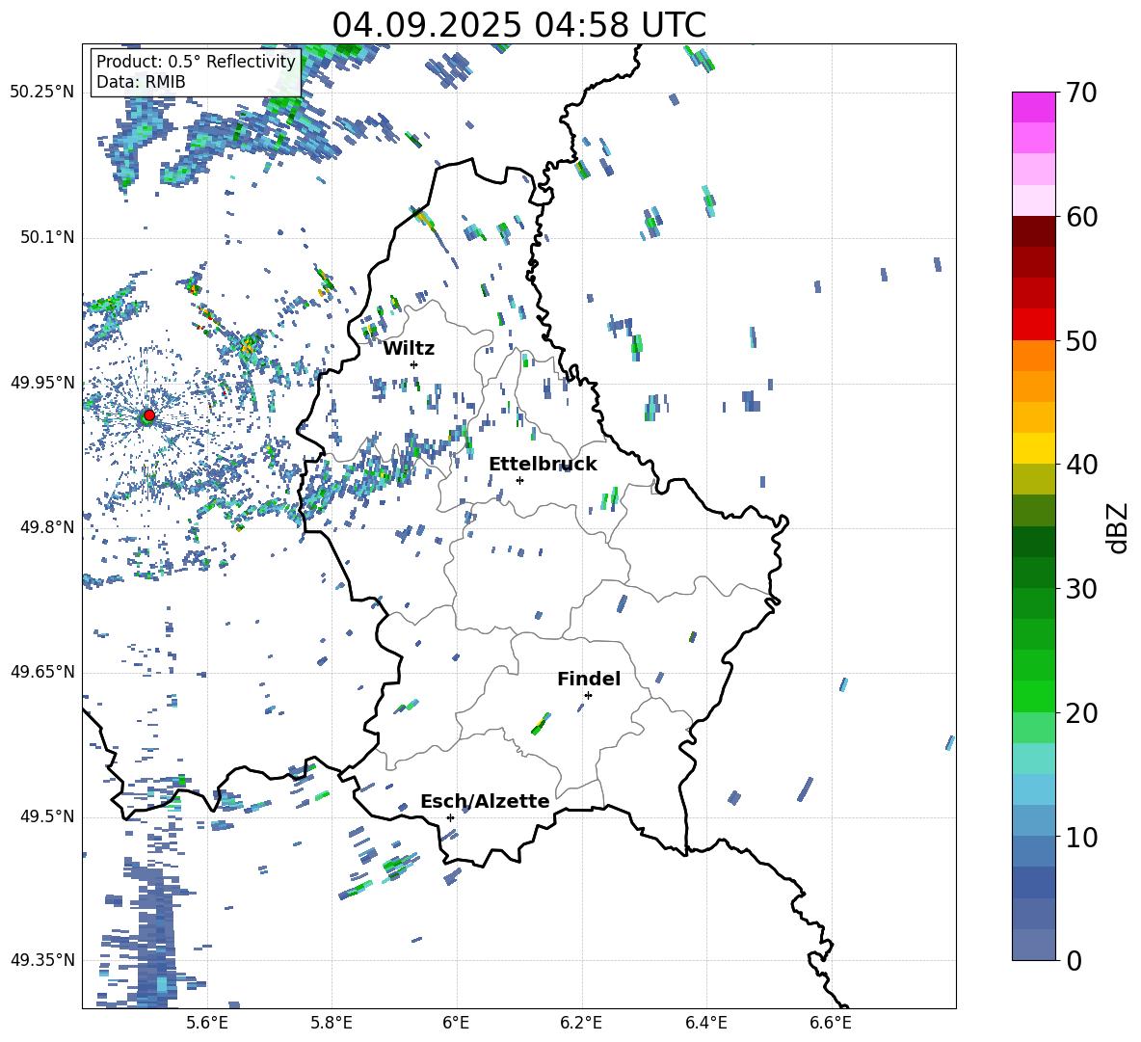The height and width of the screenshot is (1042, 1141).
Task: Click the 5.6°E longitude label
Action: tap(207, 1023)
